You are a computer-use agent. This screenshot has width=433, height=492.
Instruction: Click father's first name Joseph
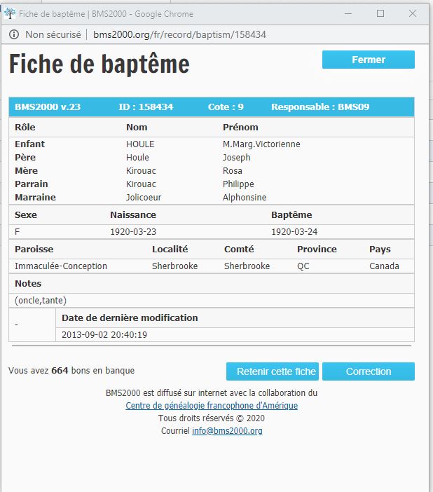[x=237, y=158]
